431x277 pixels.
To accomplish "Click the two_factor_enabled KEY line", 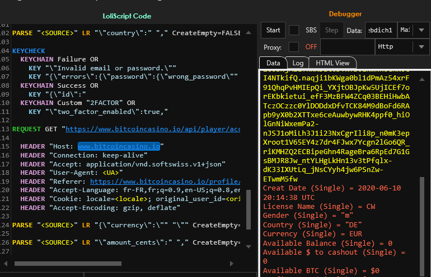I will [98, 112].
